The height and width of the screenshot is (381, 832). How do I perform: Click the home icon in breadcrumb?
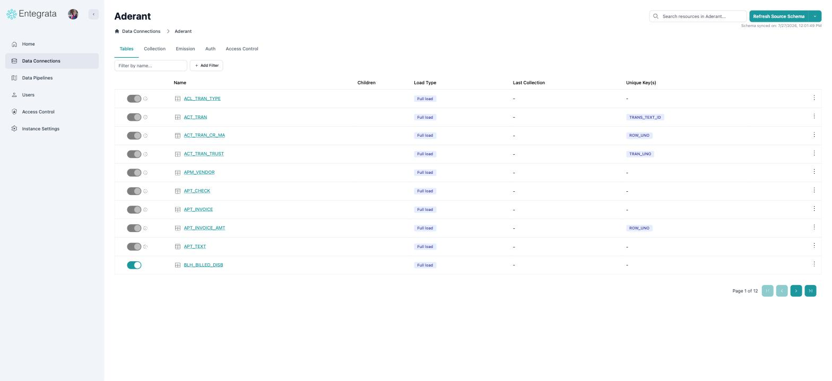(x=117, y=31)
